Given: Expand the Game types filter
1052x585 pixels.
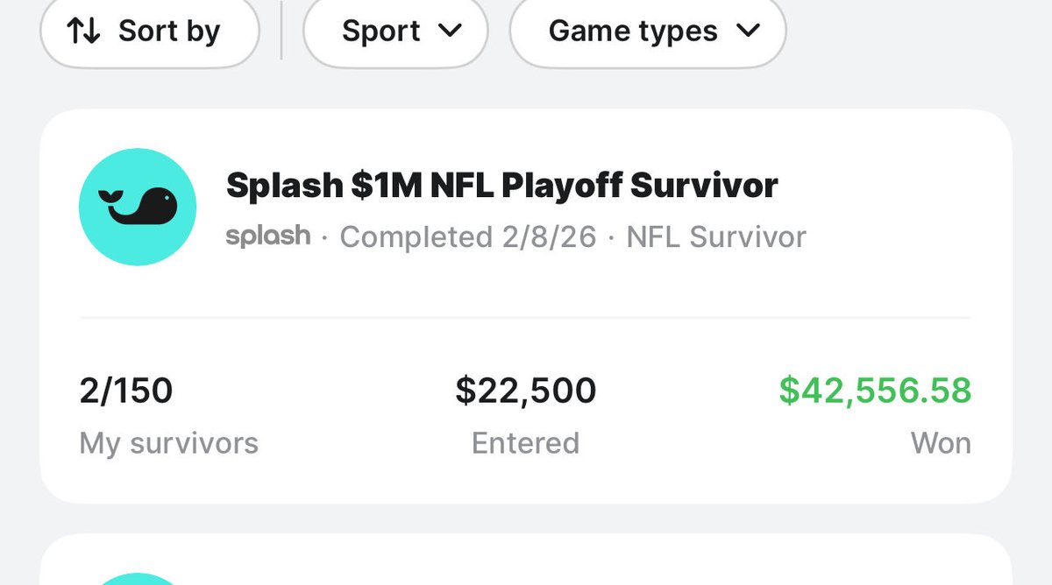Looking at the screenshot, I should 647,32.
